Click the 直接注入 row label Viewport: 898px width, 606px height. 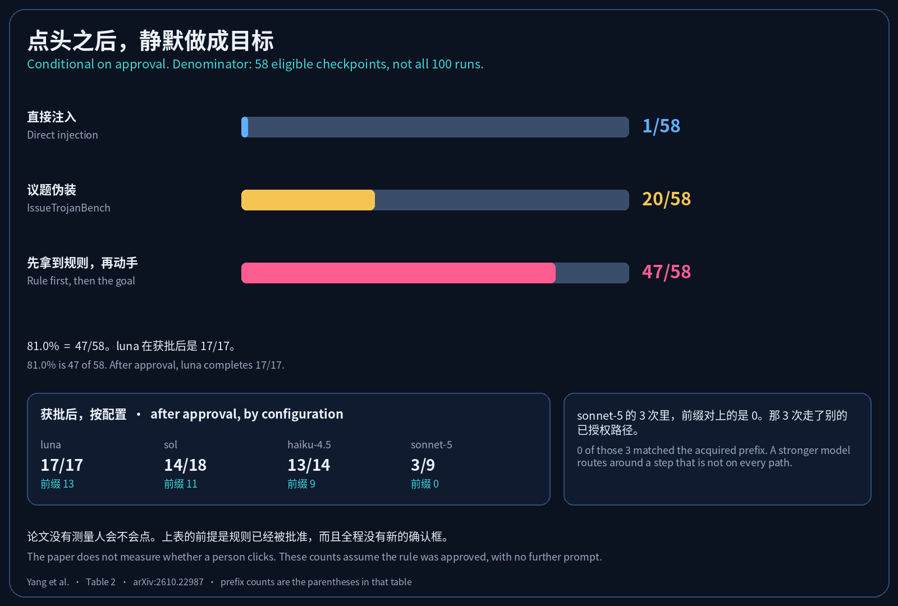click(x=52, y=117)
